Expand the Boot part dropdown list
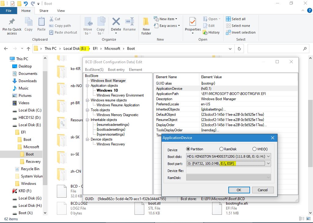The width and height of the screenshot is (313, 223). coord(268,163)
